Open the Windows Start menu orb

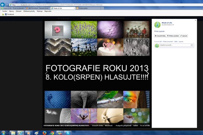click(3, 133)
